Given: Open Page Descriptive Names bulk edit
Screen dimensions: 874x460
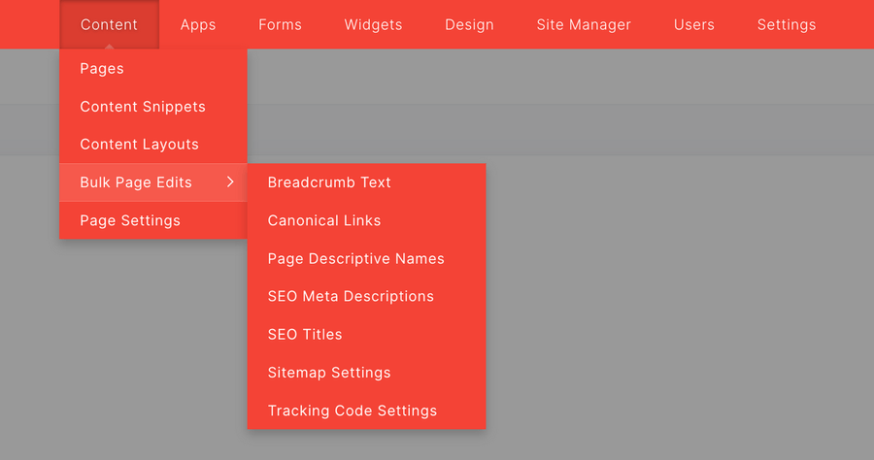Looking at the screenshot, I should pos(367,258).
